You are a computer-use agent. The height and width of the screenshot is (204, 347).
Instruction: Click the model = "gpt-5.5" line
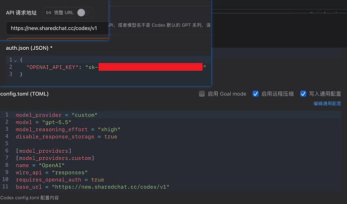point(43,122)
